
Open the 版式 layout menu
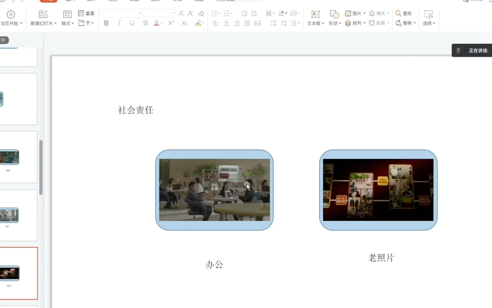click(x=67, y=18)
